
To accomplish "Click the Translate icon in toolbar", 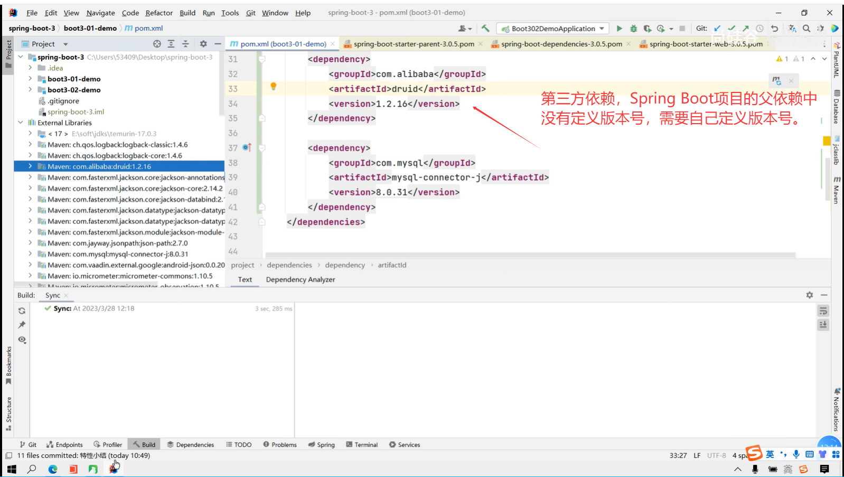I will tap(792, 29).
